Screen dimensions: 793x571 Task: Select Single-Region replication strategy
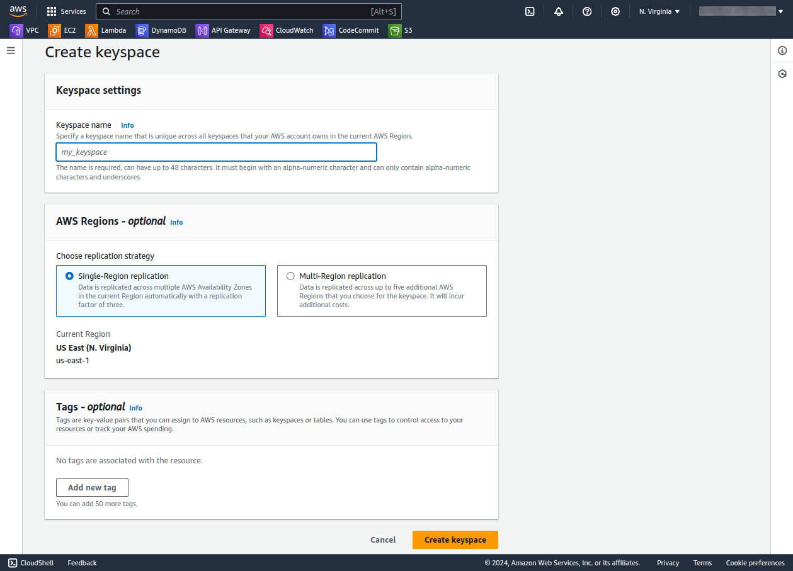point(69,276)
